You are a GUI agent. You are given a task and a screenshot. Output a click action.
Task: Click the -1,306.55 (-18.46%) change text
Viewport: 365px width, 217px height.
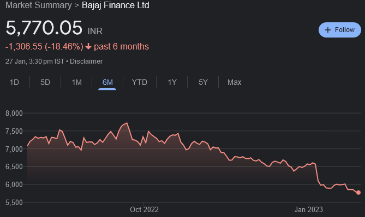[44, 46]
